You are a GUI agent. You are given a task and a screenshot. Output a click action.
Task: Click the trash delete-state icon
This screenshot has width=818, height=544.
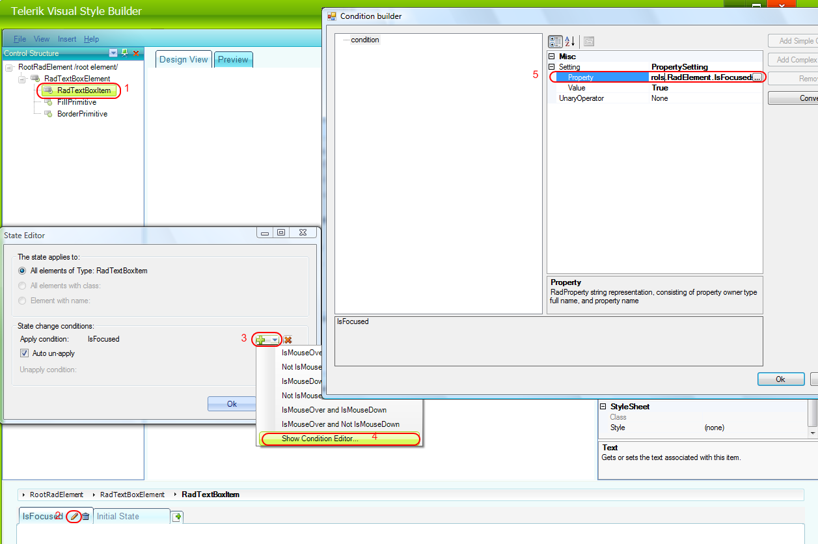pos(86,516)
